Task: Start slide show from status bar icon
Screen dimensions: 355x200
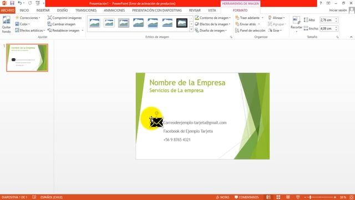Action: [298, 197]
